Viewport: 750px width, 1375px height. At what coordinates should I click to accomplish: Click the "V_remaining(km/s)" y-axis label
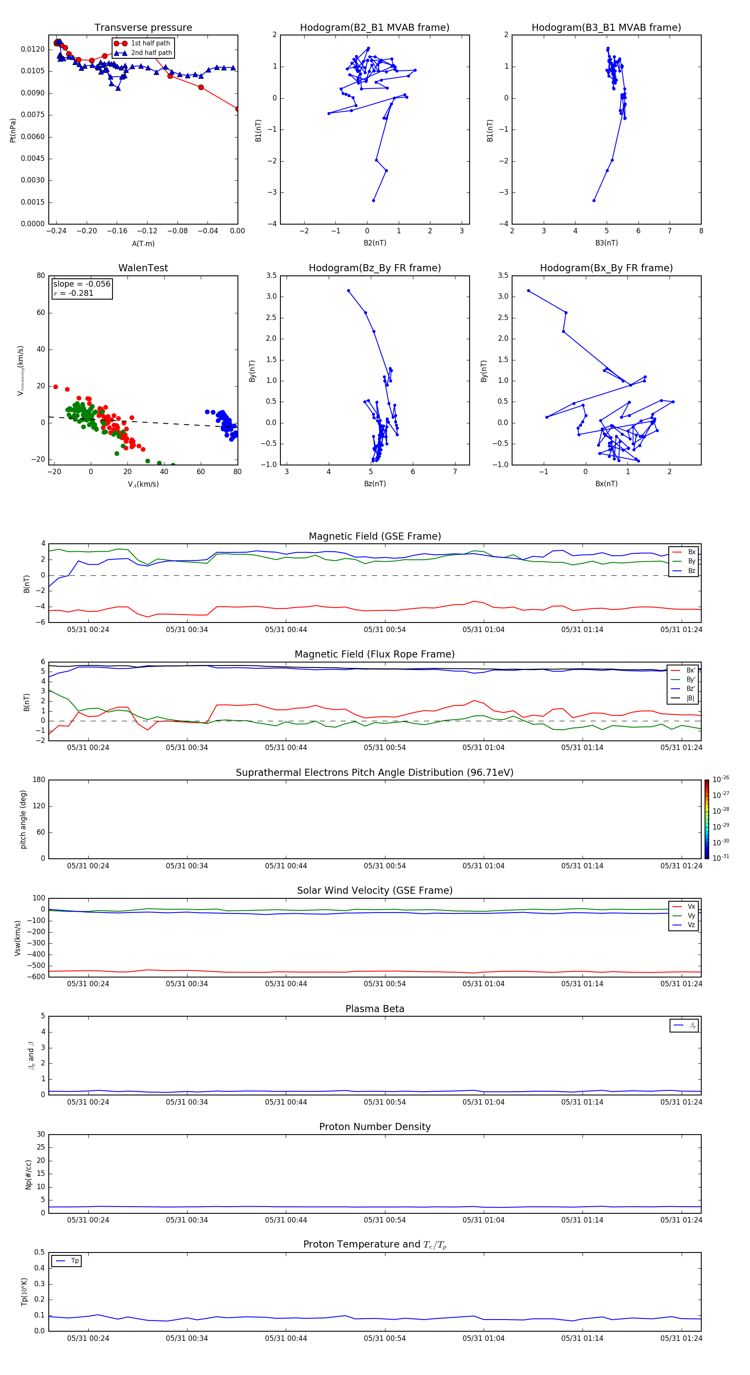(20, 370)
